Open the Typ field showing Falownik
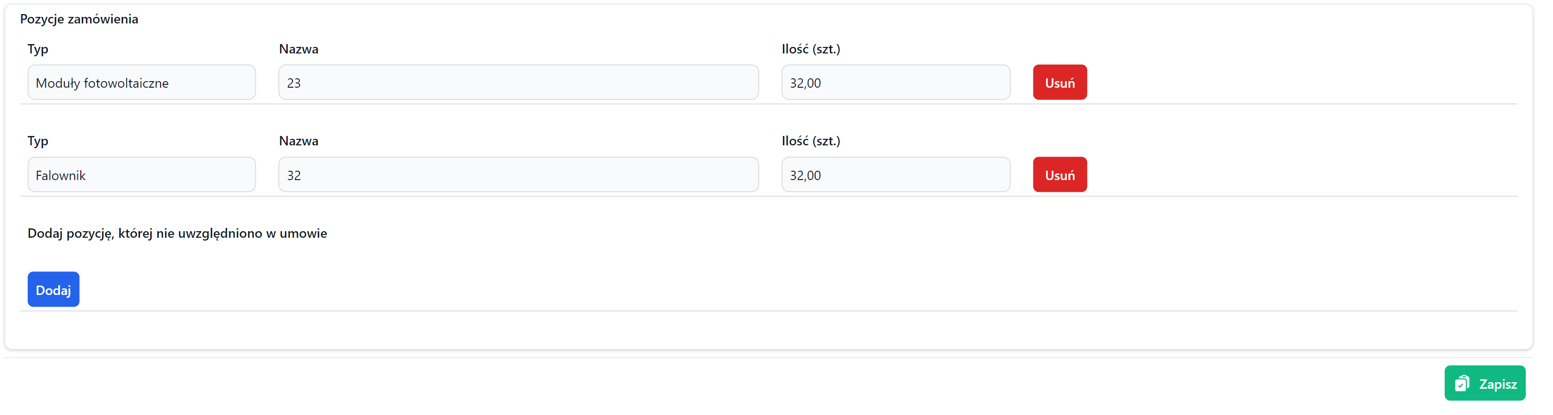Screen dimensions: 1553x415 (142, 174)
